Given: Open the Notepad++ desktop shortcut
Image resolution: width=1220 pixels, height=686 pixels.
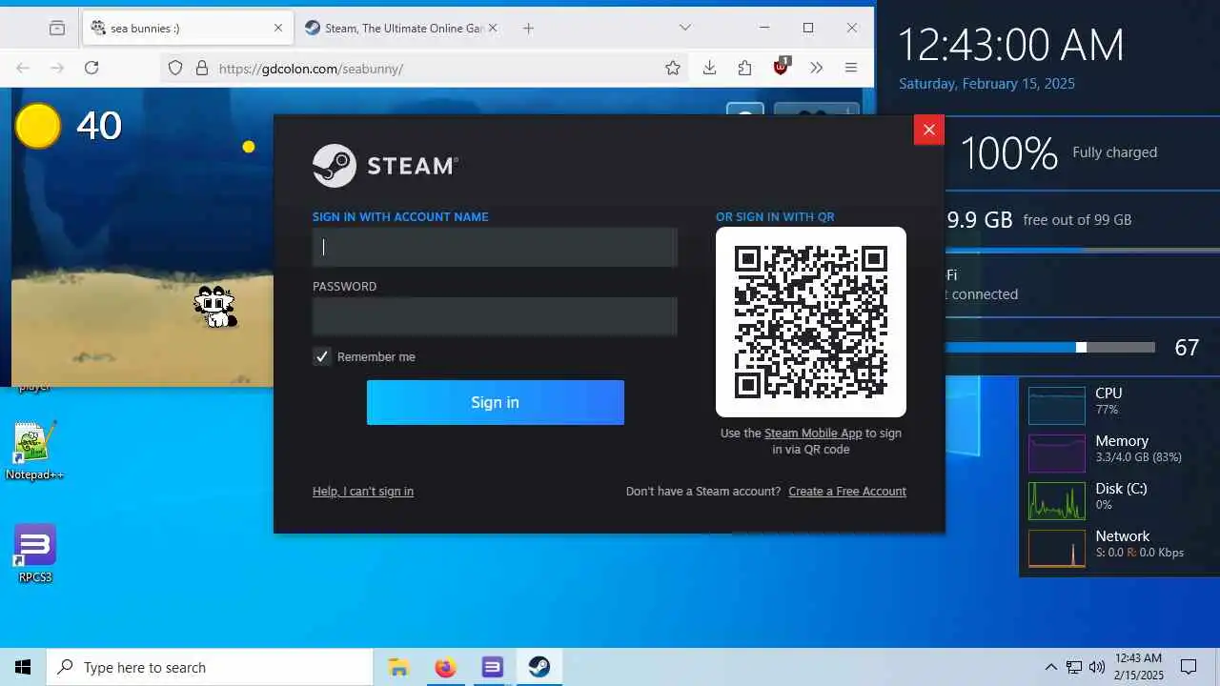Looking at the screenshot, I should (35, 450).
